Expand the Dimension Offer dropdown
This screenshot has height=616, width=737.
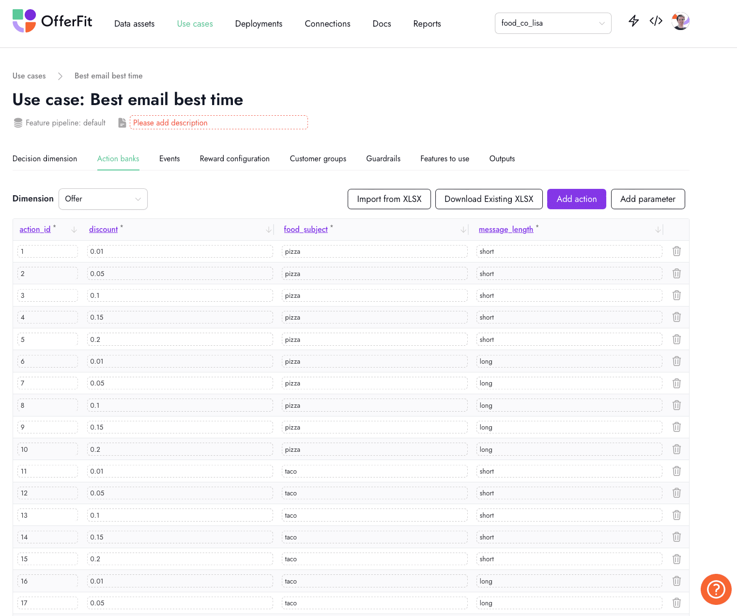click(103, 199)
